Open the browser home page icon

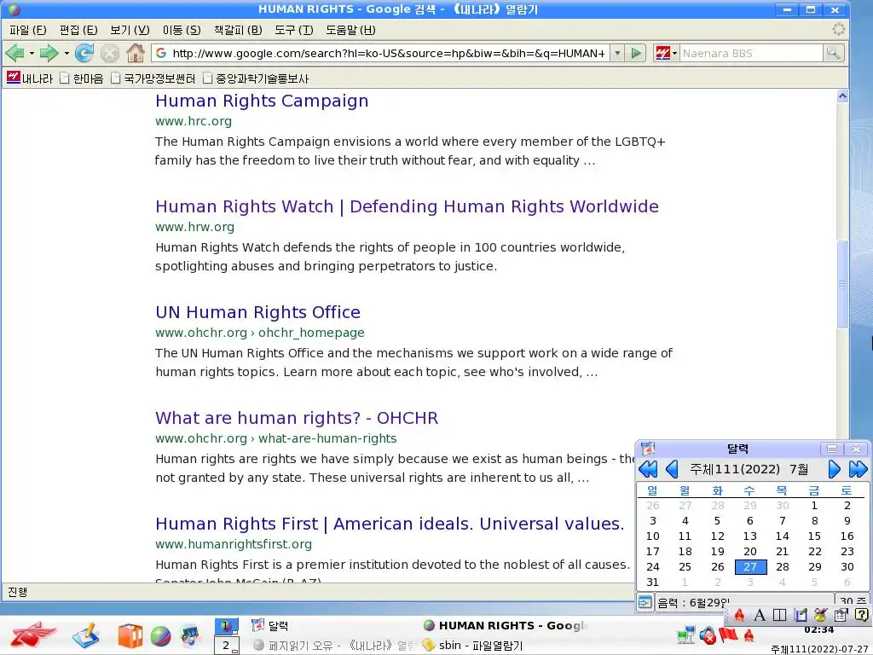(136, 54)
